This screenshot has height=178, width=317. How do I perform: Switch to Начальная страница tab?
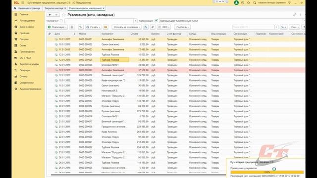(27, 8)
